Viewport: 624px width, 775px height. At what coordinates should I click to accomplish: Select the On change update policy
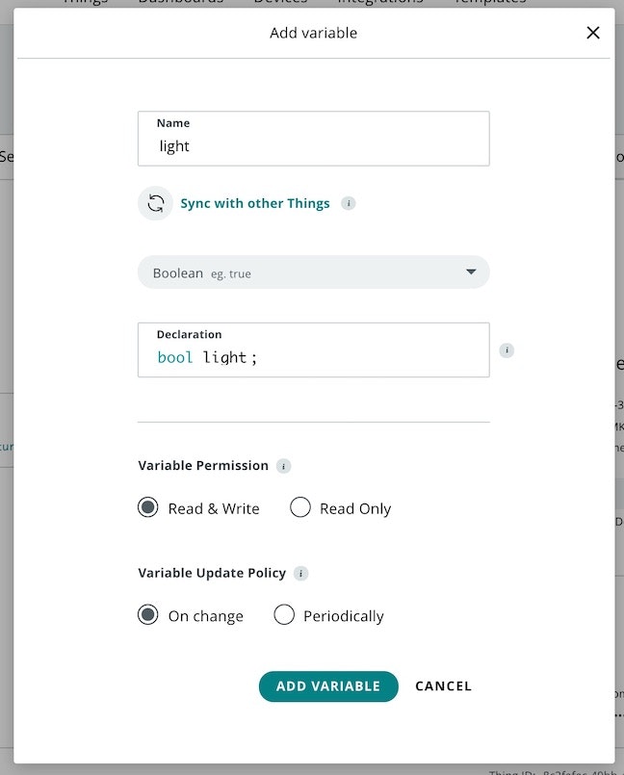coord(147,615)
